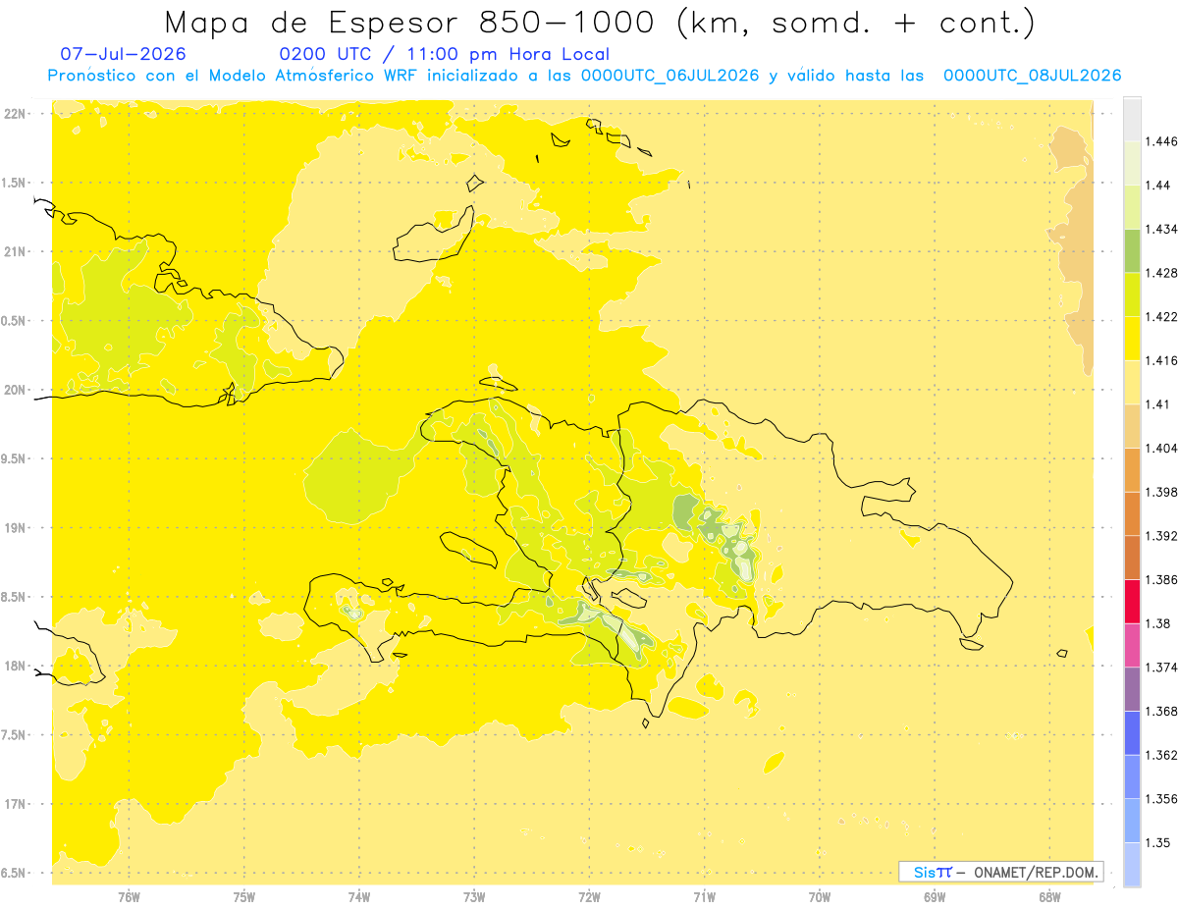Select longitude label "71W"
The width and height of the screenshot is (1178, 910).
pos(704,896)
